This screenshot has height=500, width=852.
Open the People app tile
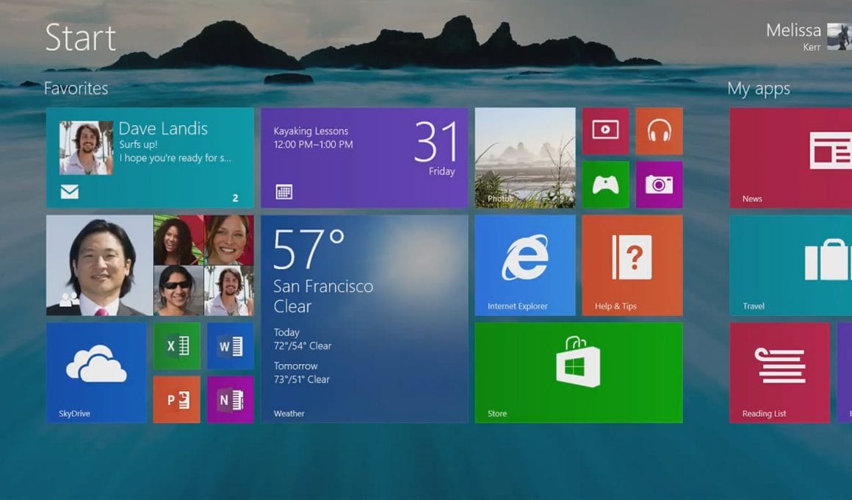149,265
